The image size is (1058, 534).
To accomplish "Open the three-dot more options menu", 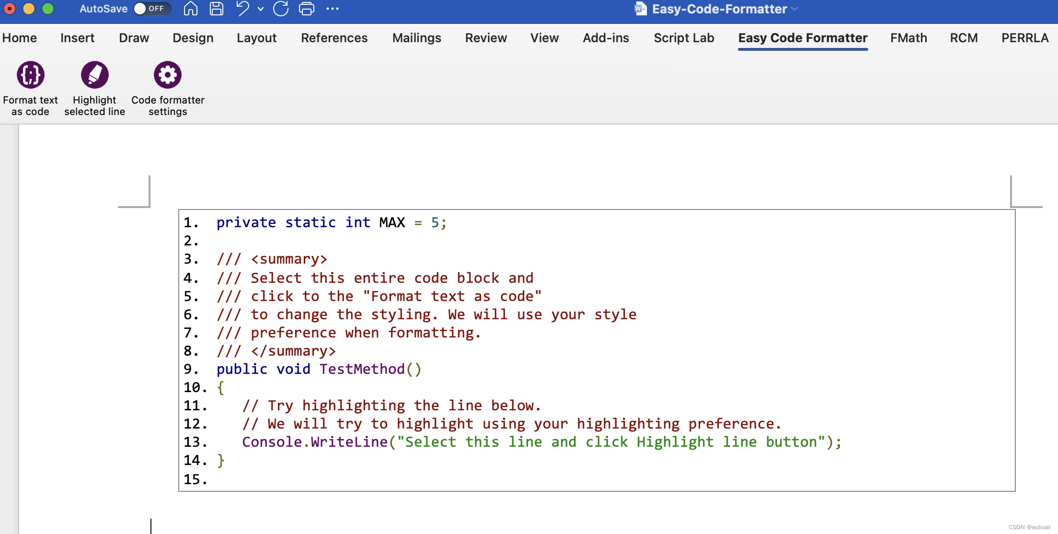I will click(333, 9).
